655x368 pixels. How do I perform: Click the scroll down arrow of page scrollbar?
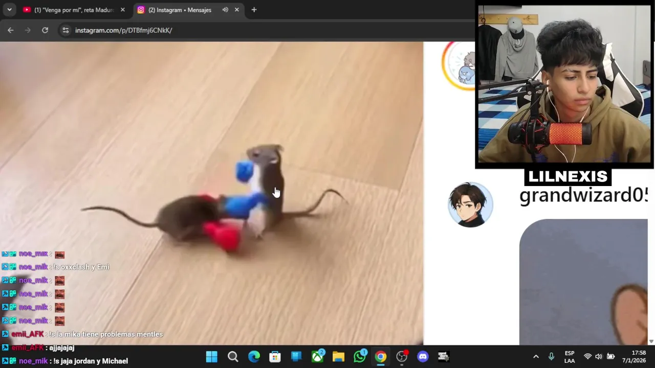pyautogui.click(x=651, y=341)
